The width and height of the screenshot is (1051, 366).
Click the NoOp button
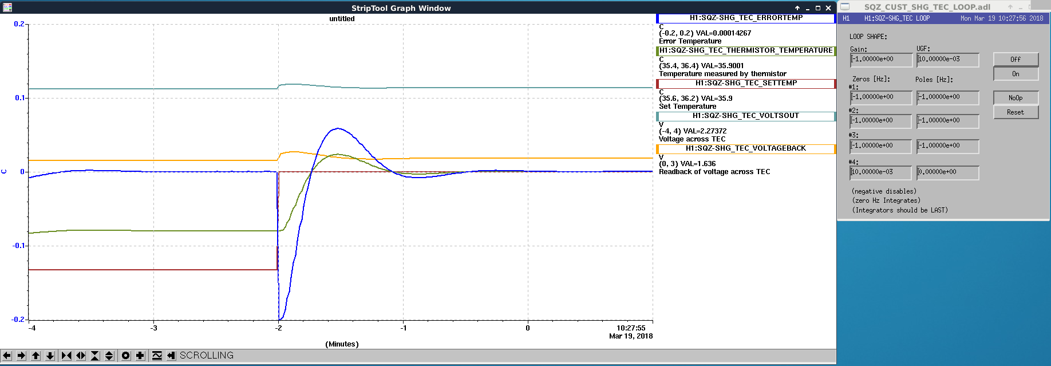click(x=1016, y=98)
